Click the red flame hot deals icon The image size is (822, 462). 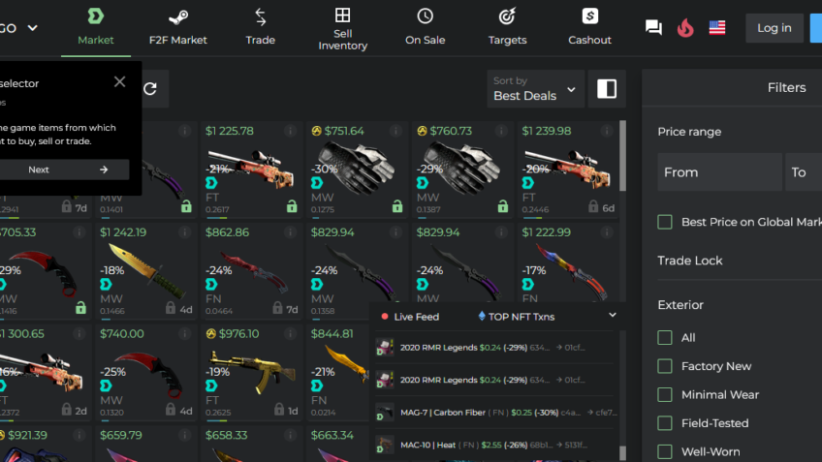[x=685, y=28]
